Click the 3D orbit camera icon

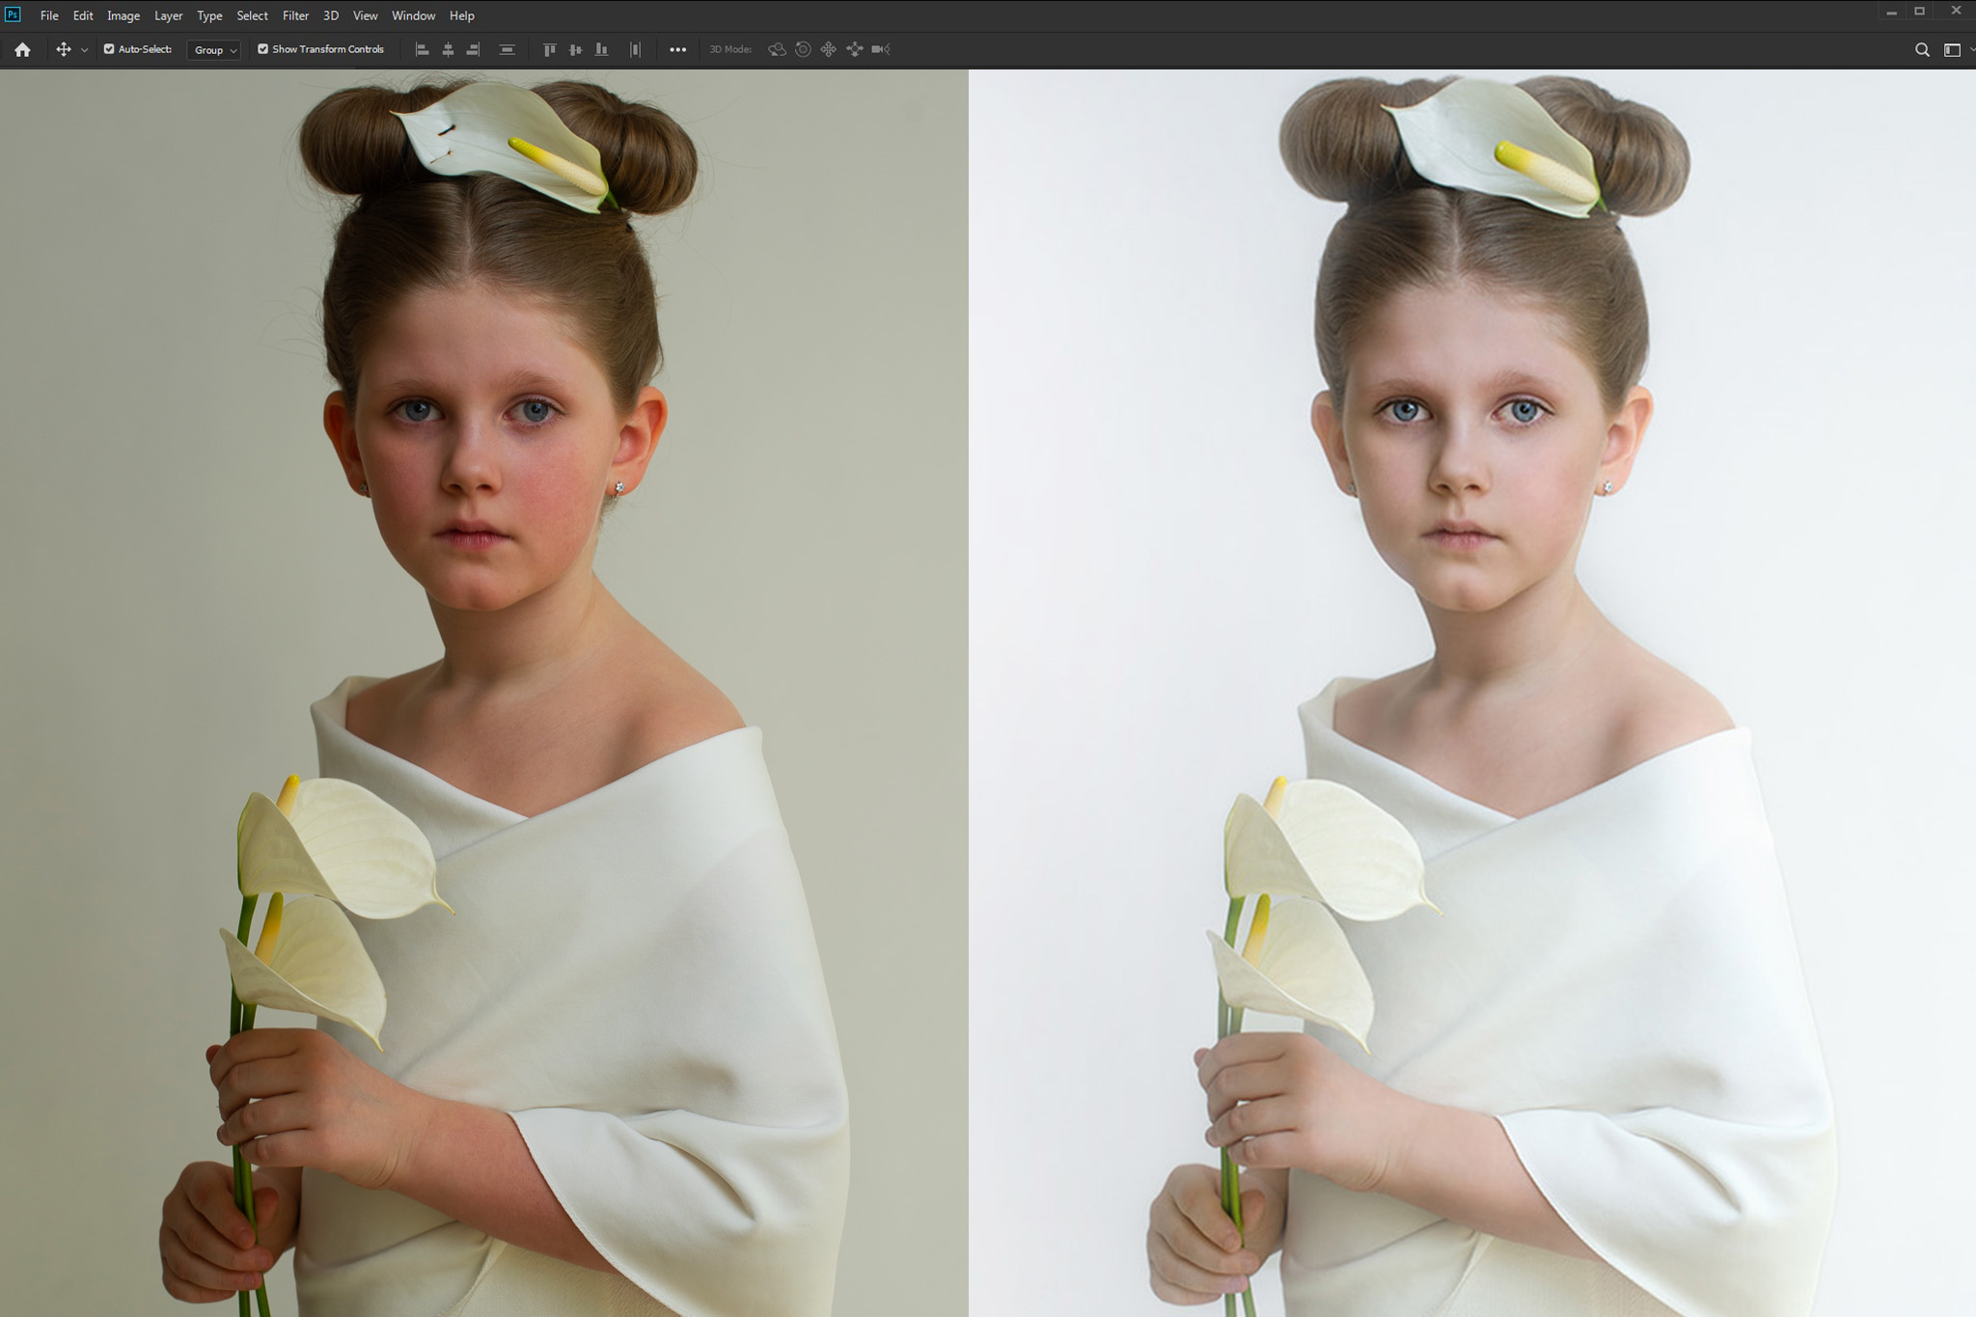pos(777,49)
